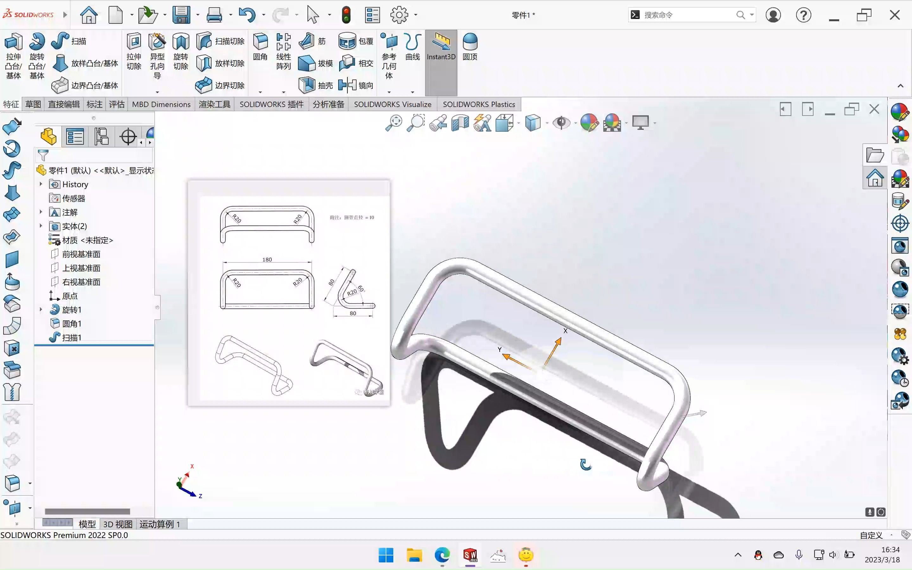Expand the 旋转1 feature in tree
Image resolution: width=912 pixels, height=570 pixels.
(41, 309)
